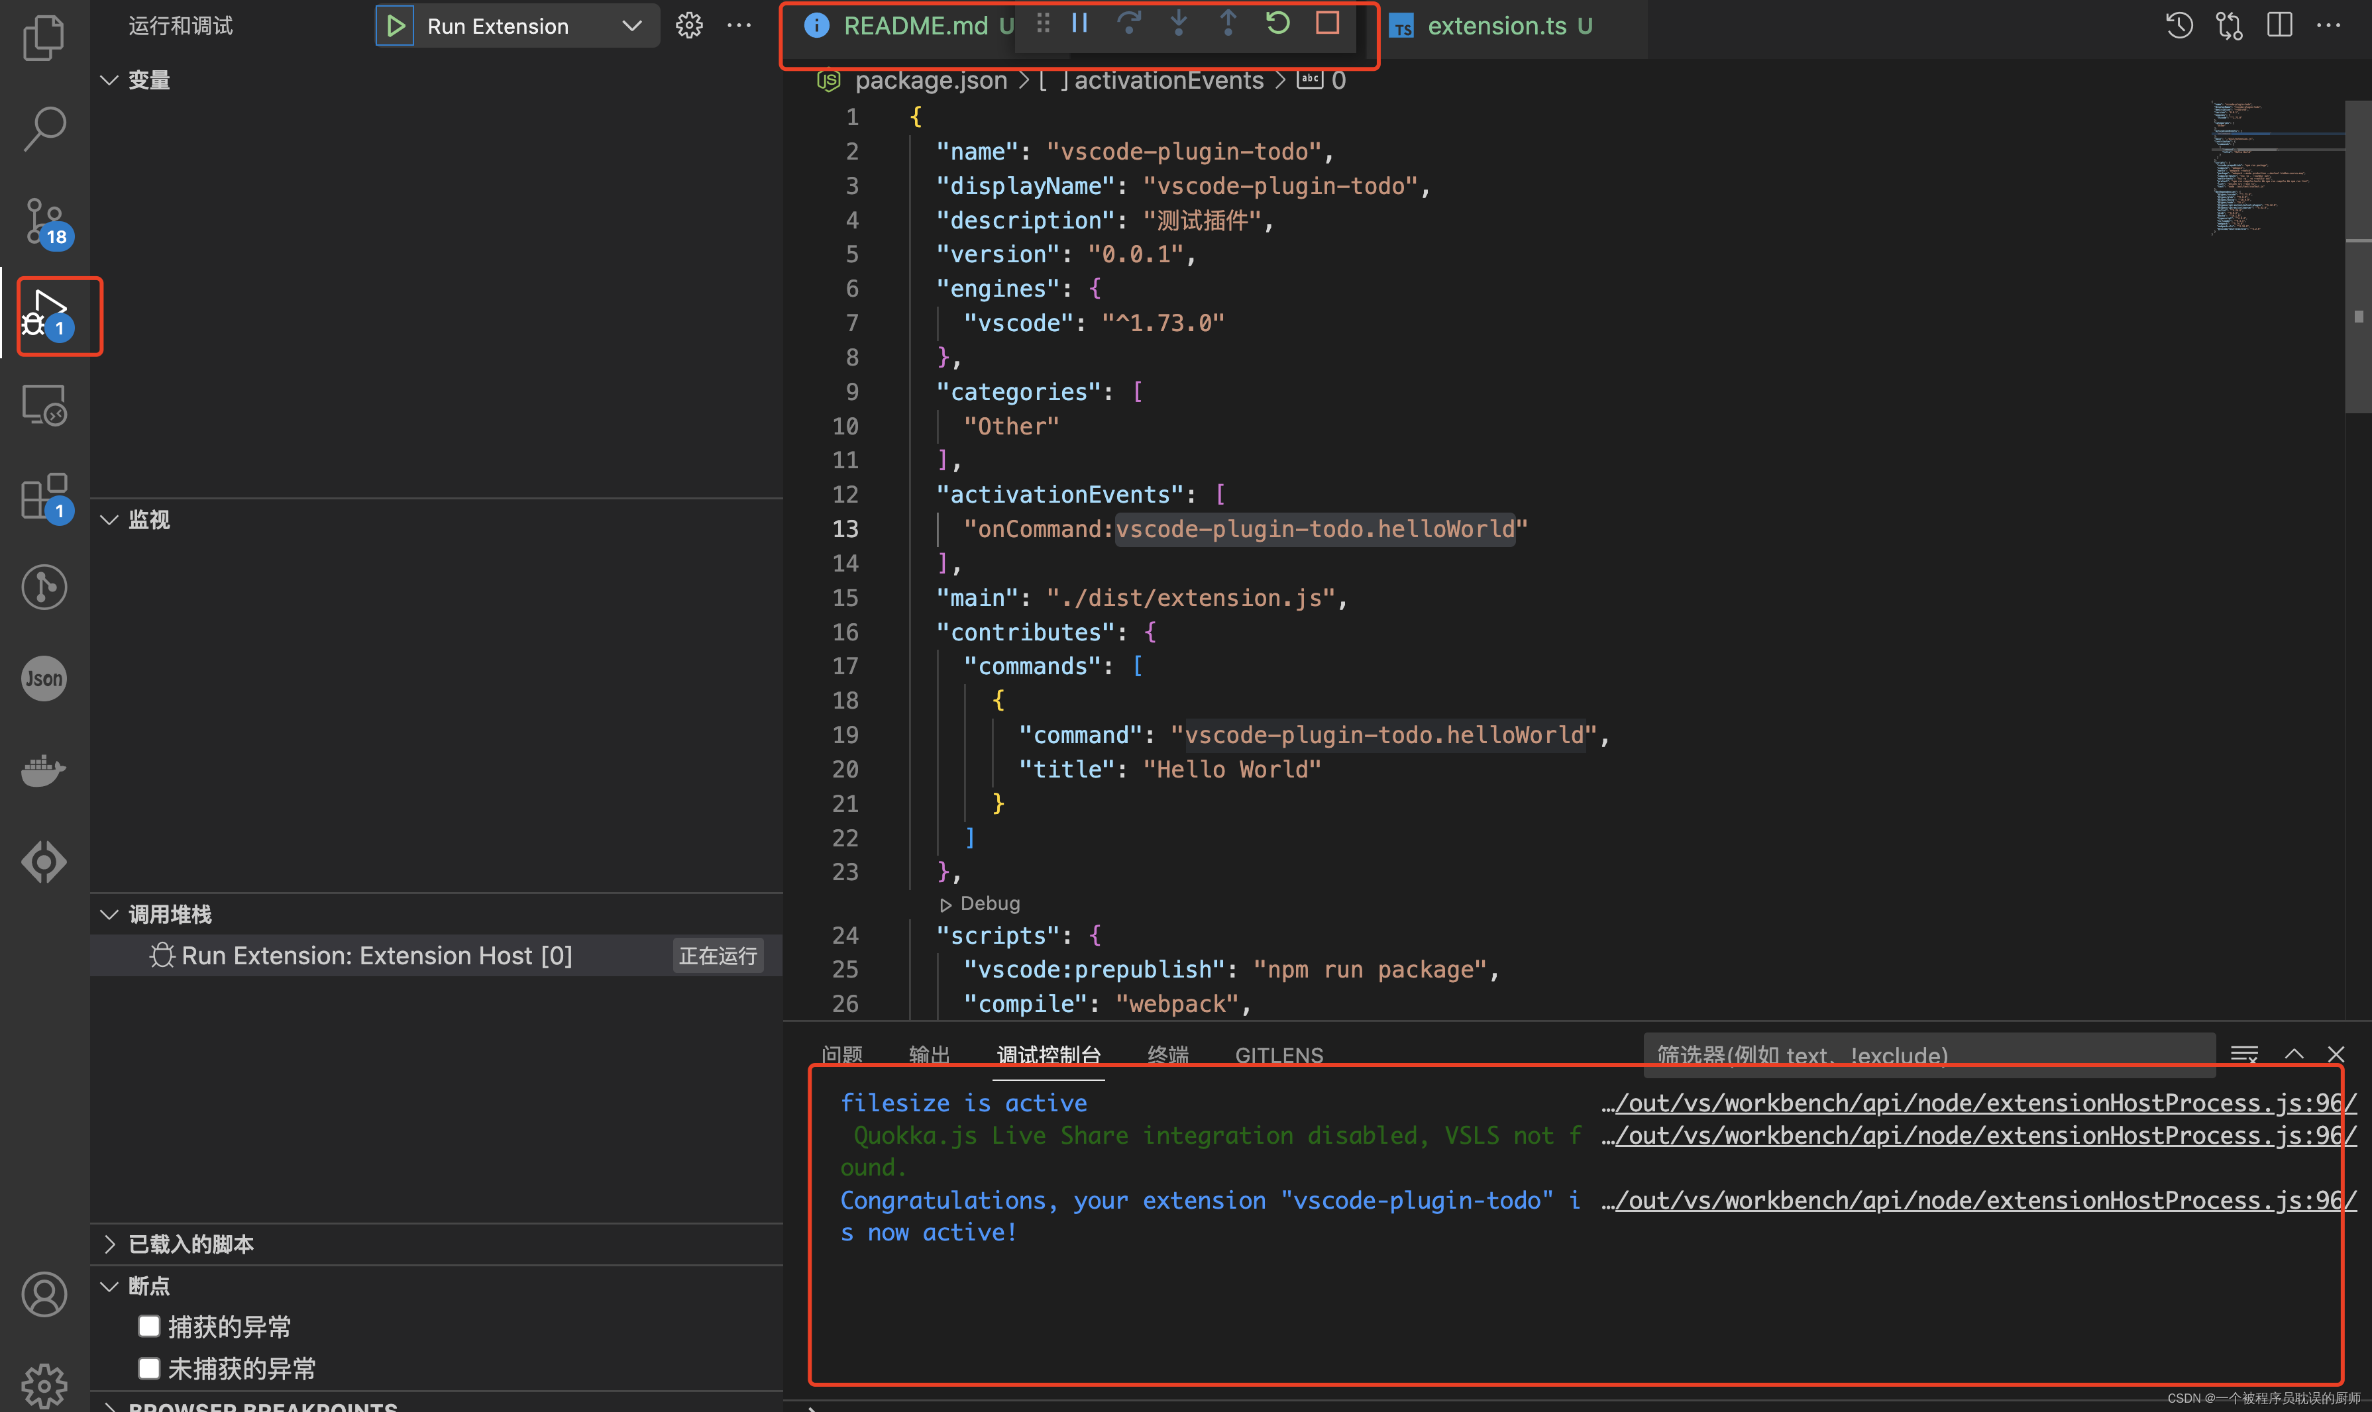The height and width of the screenshot is (1412, 2372).
Task: Open the 终端 panel tab
Action: point(1168,1055)
